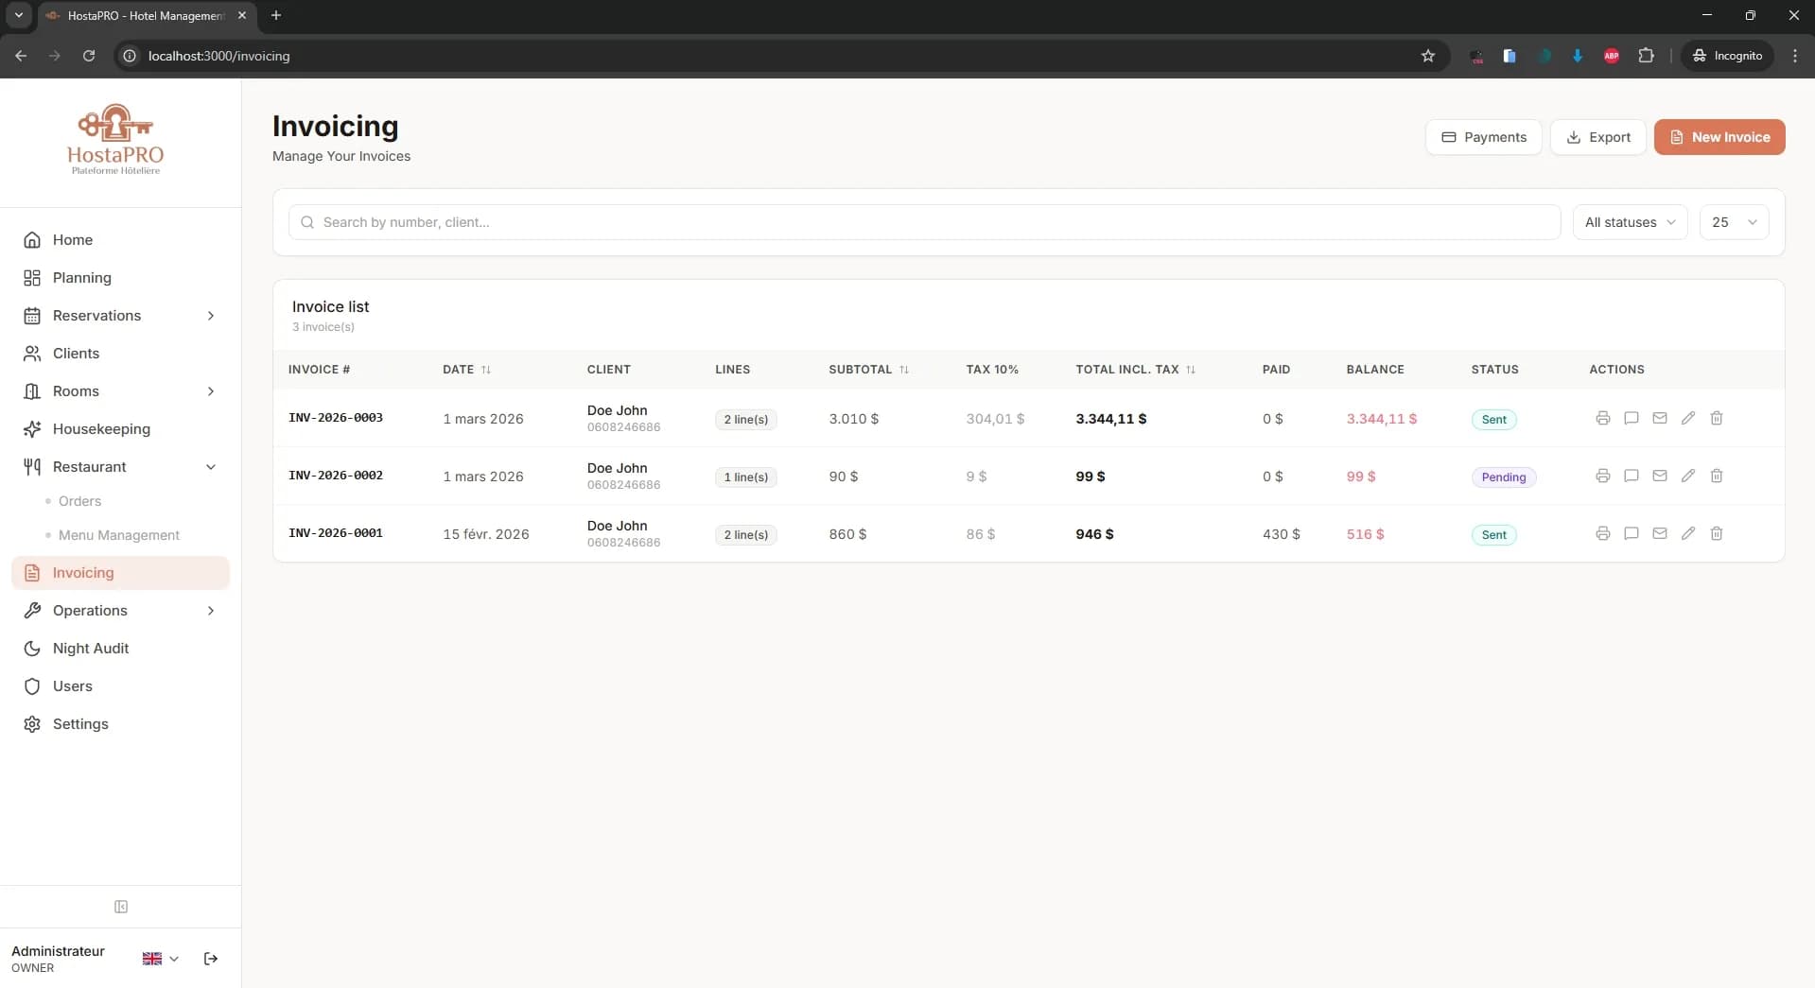This screenshot has height=988, width=1815.
Task: Click the Planning grid icon
Action: coord(31,278)
